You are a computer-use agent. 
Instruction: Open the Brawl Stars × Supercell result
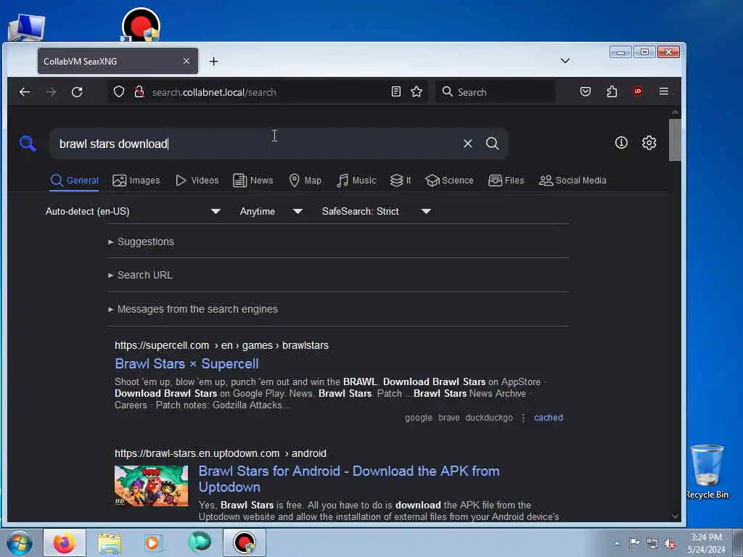[x=186, y=364]
